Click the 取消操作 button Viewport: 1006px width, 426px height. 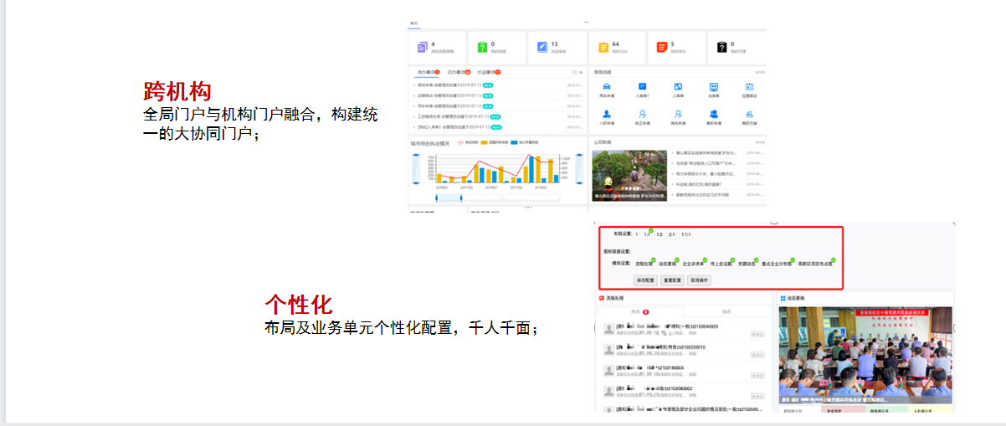[x=699, y=280]
